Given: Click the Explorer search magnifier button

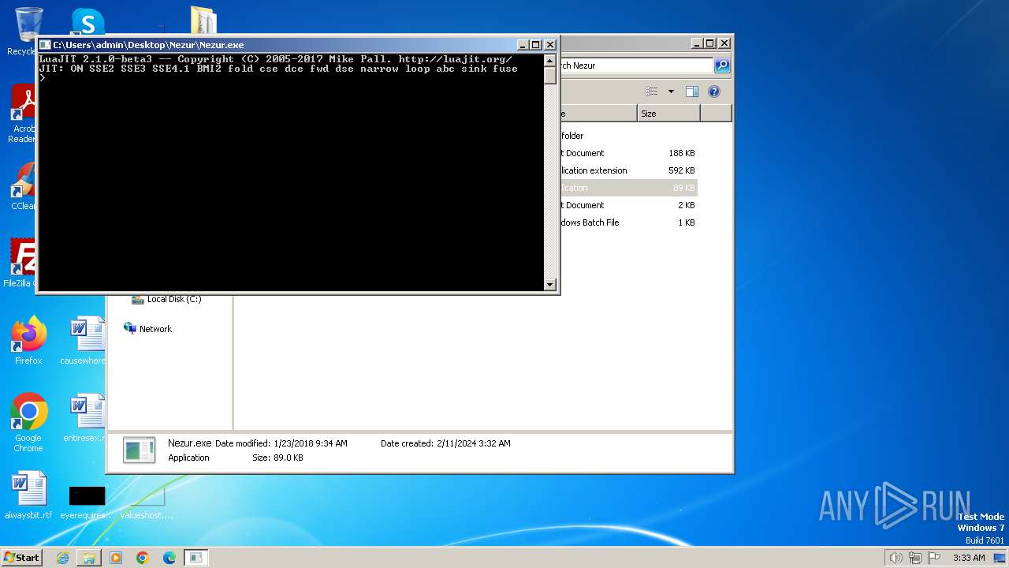Looking at the screenshot, I should point(722,65).
